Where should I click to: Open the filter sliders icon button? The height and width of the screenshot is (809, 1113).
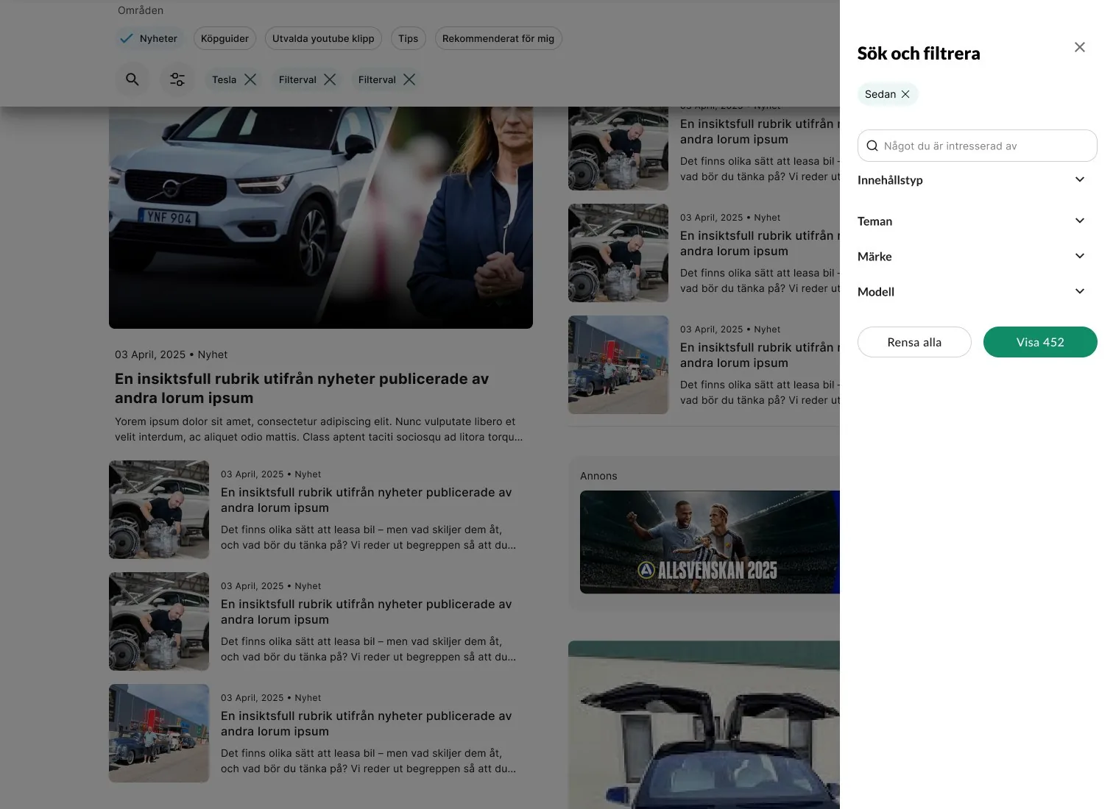[x=177, y=79]
